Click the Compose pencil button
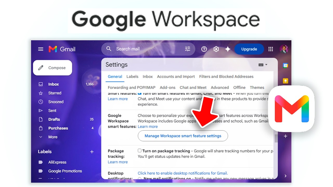 pyautogui.click(x=53, y=68)
